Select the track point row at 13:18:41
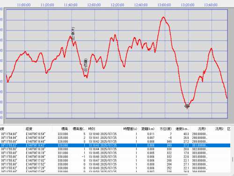Screen dimensions: 234x176 point(115,138)
